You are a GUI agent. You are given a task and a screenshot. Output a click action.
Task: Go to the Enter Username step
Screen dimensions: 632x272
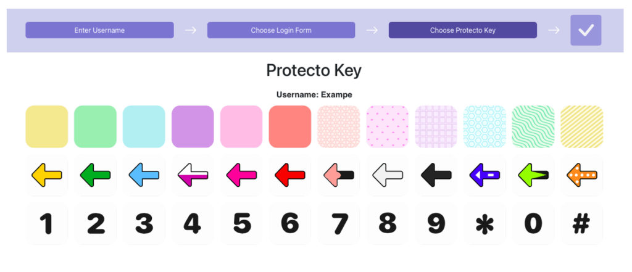99,30
